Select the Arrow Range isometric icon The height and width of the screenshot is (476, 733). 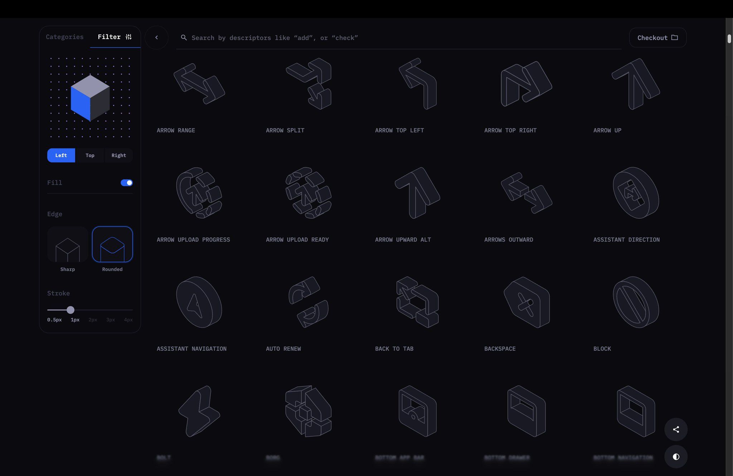199,84
